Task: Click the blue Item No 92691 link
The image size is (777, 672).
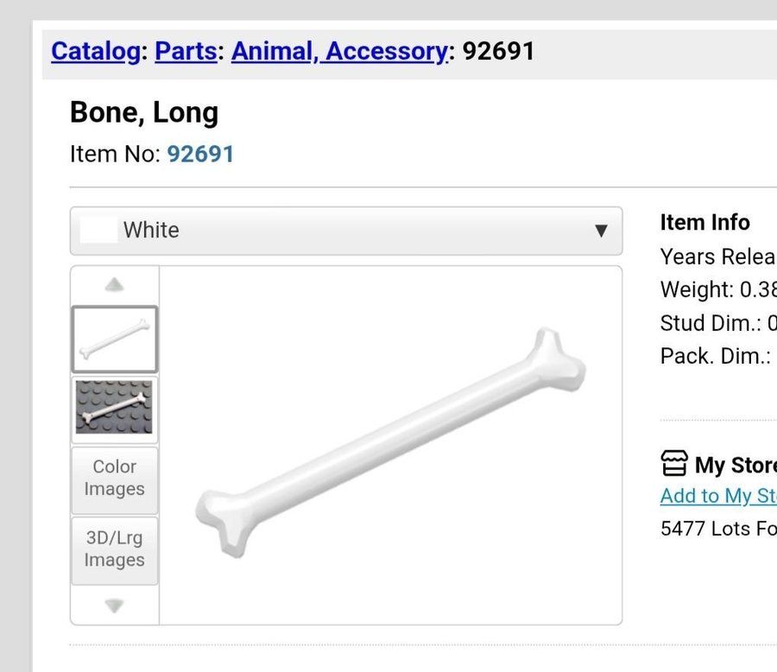Action: 200,154
